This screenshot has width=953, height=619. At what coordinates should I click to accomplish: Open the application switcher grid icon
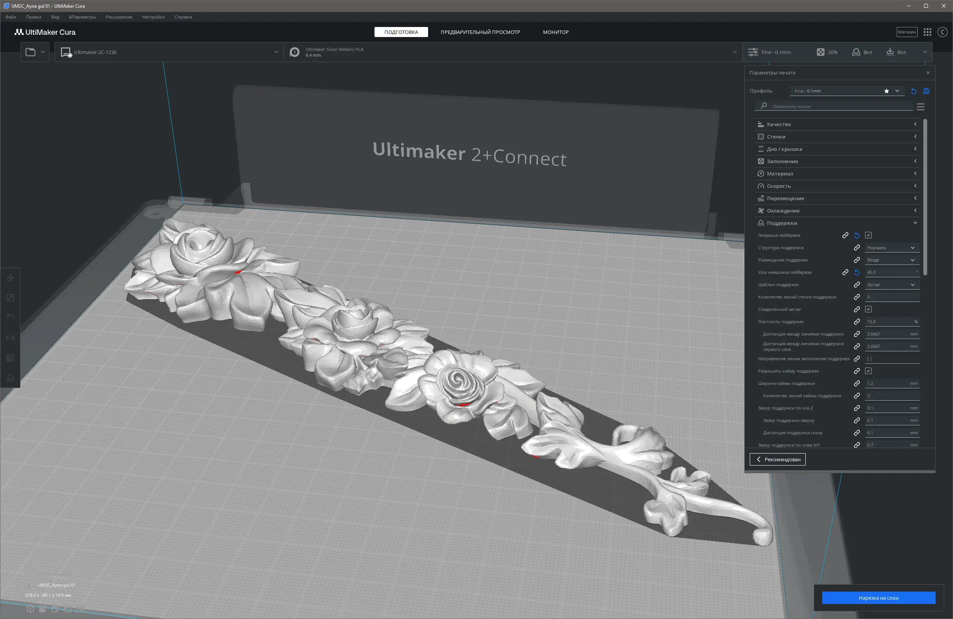tap(928, 32)
